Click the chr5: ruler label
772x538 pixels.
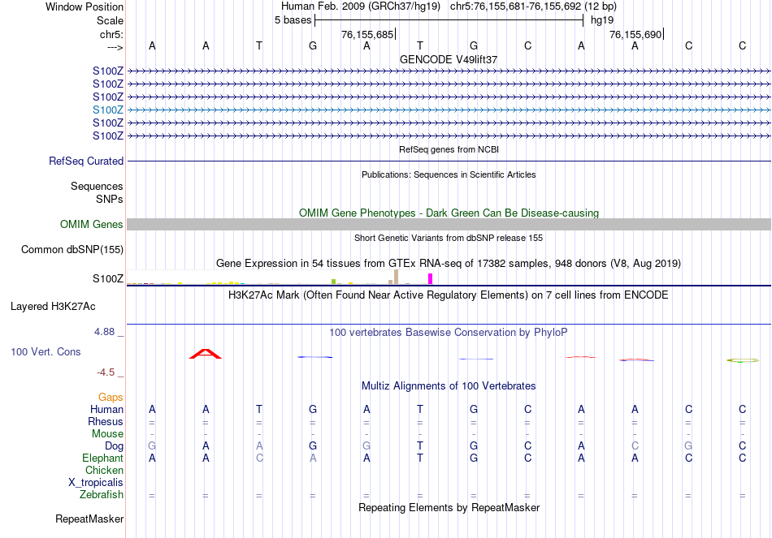pos(111,34)
